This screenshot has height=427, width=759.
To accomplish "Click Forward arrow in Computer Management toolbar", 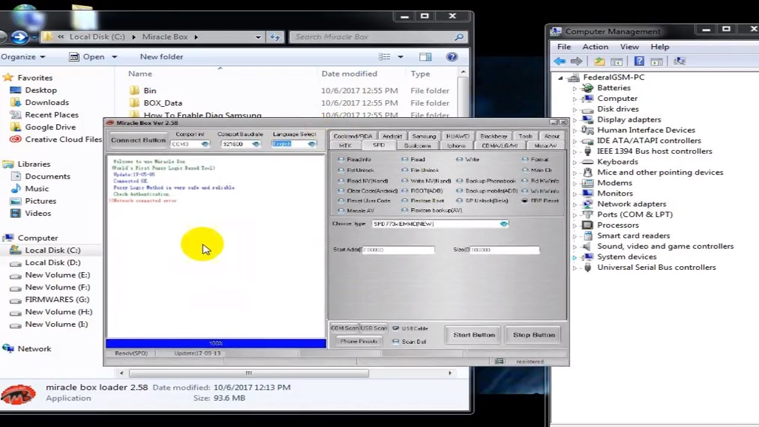I will point(576,61).
